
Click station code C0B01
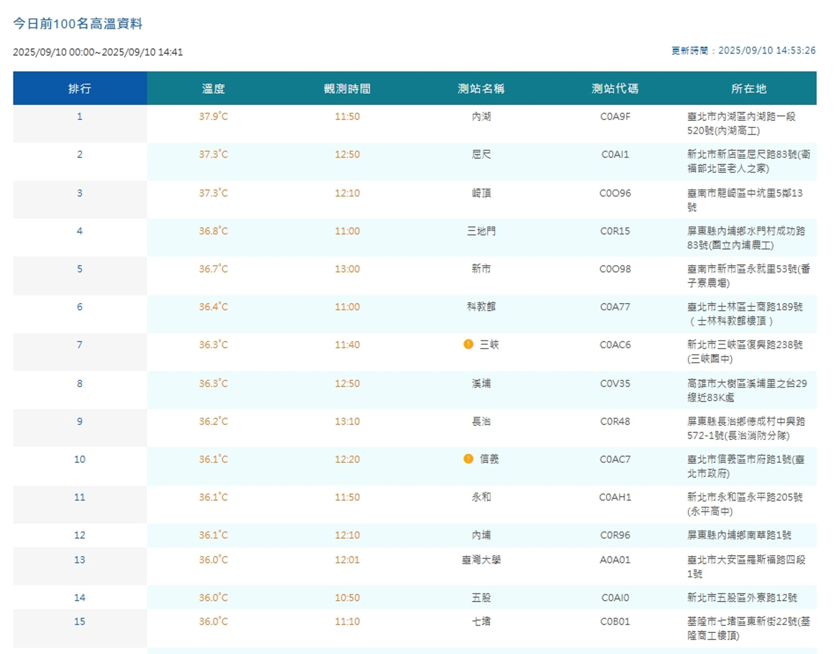(x=615, y=622)
